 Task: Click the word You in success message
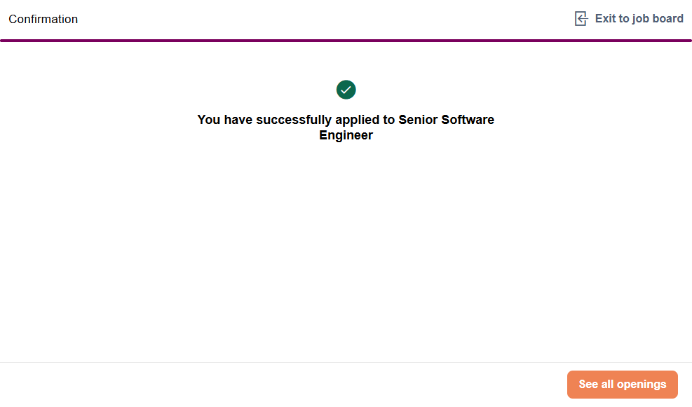209,120
